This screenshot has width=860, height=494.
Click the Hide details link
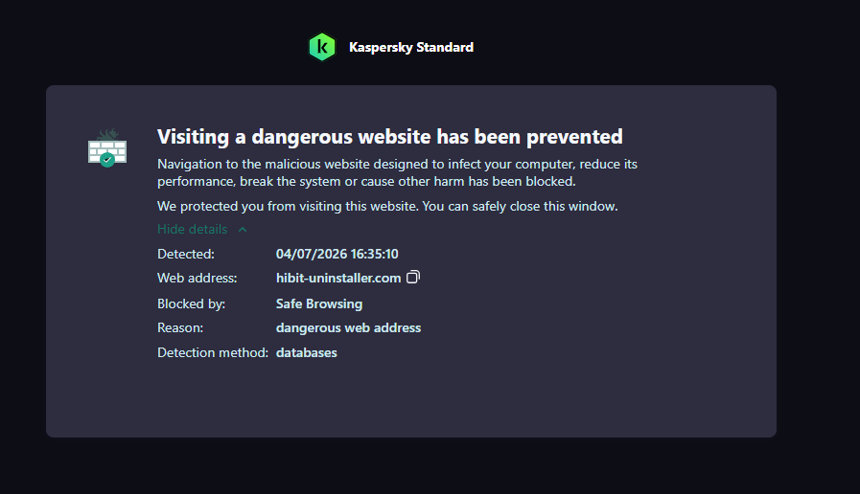click(192, 229)
